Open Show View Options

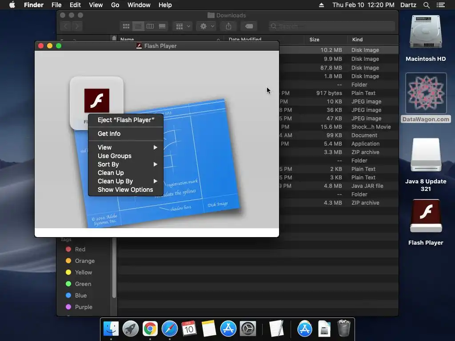(126, 189)
